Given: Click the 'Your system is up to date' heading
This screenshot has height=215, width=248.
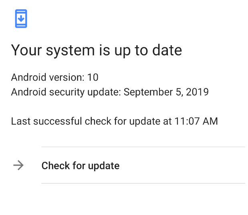Looking at the screenshot, I should [x=97, y=51].
